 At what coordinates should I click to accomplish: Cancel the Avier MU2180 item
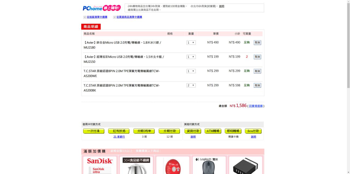257,43
